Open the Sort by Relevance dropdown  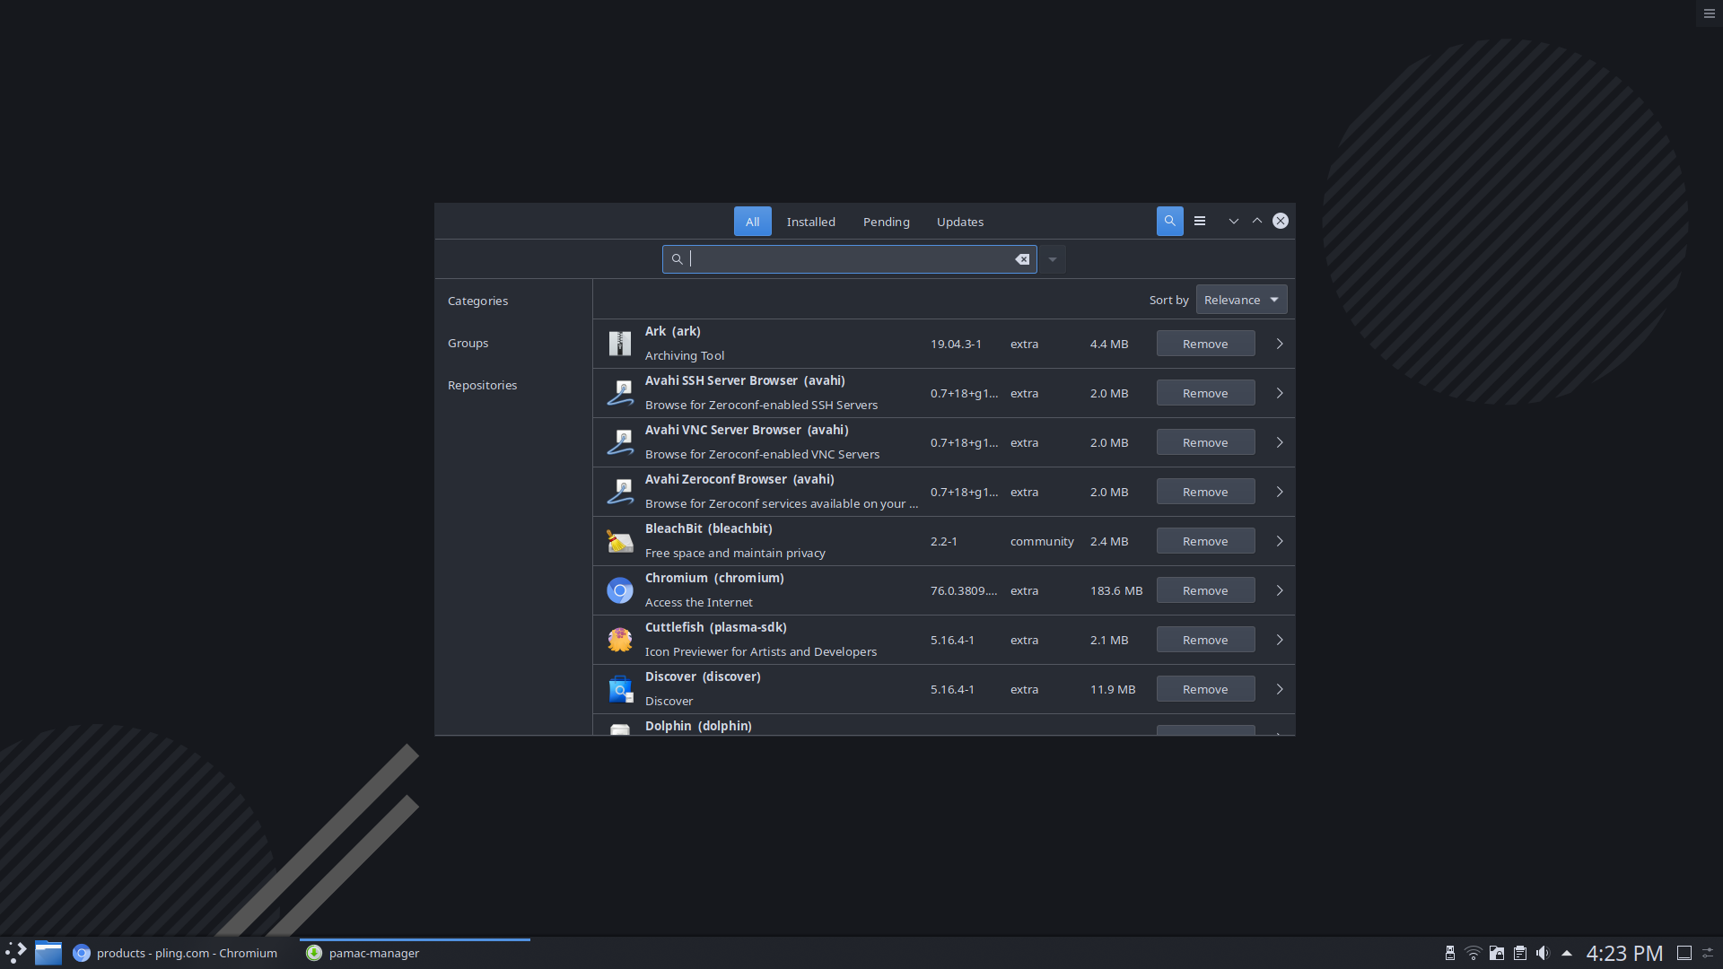pyautogui.click(x=1241, y=300)
